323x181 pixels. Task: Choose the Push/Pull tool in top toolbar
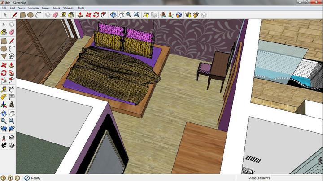tap(80, 15)
